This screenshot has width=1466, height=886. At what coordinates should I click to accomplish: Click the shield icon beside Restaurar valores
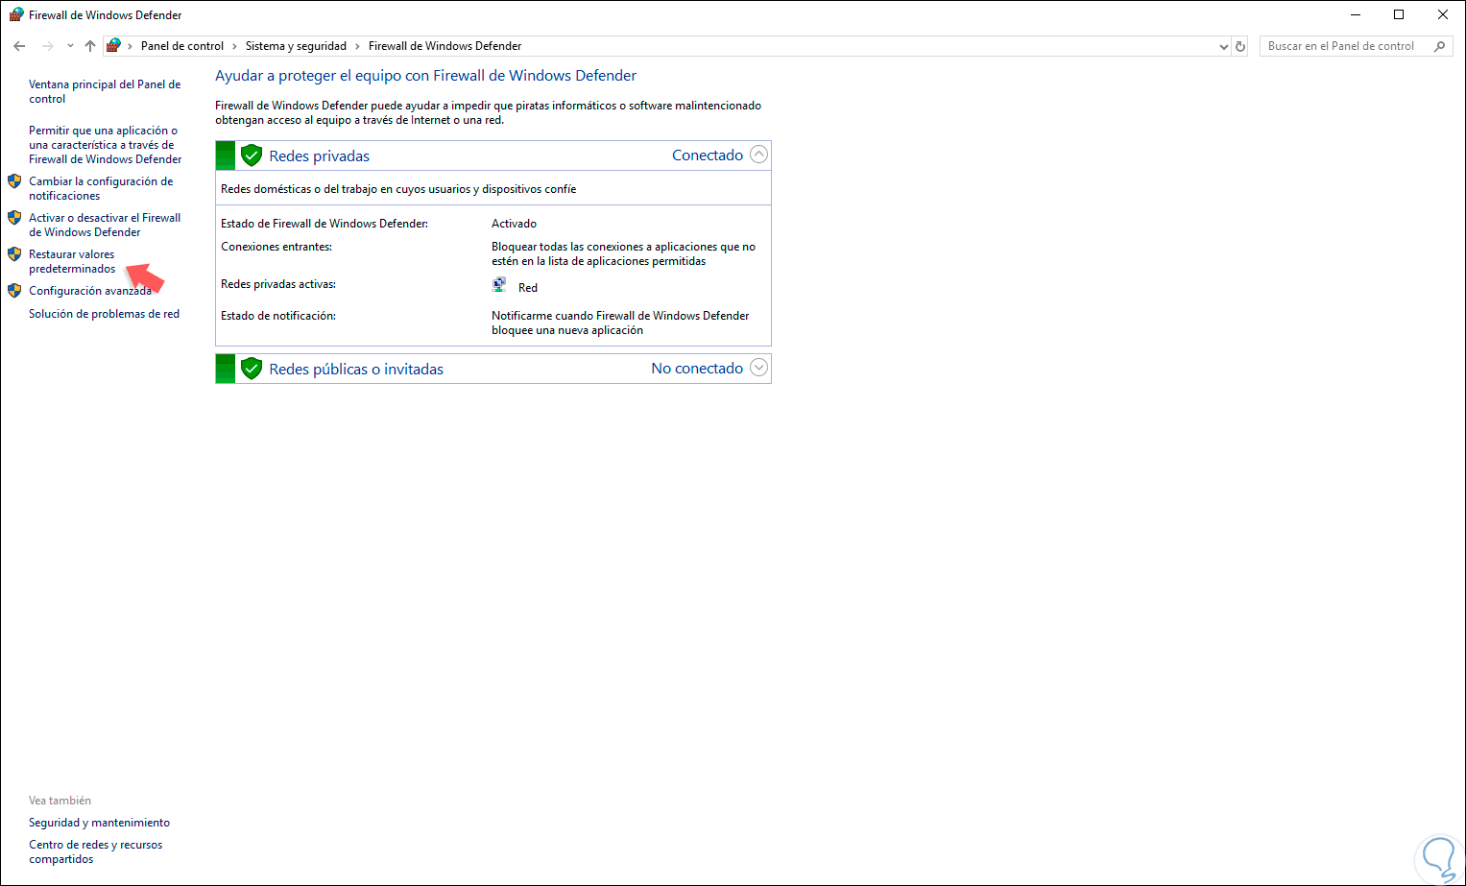click(14, 254)
